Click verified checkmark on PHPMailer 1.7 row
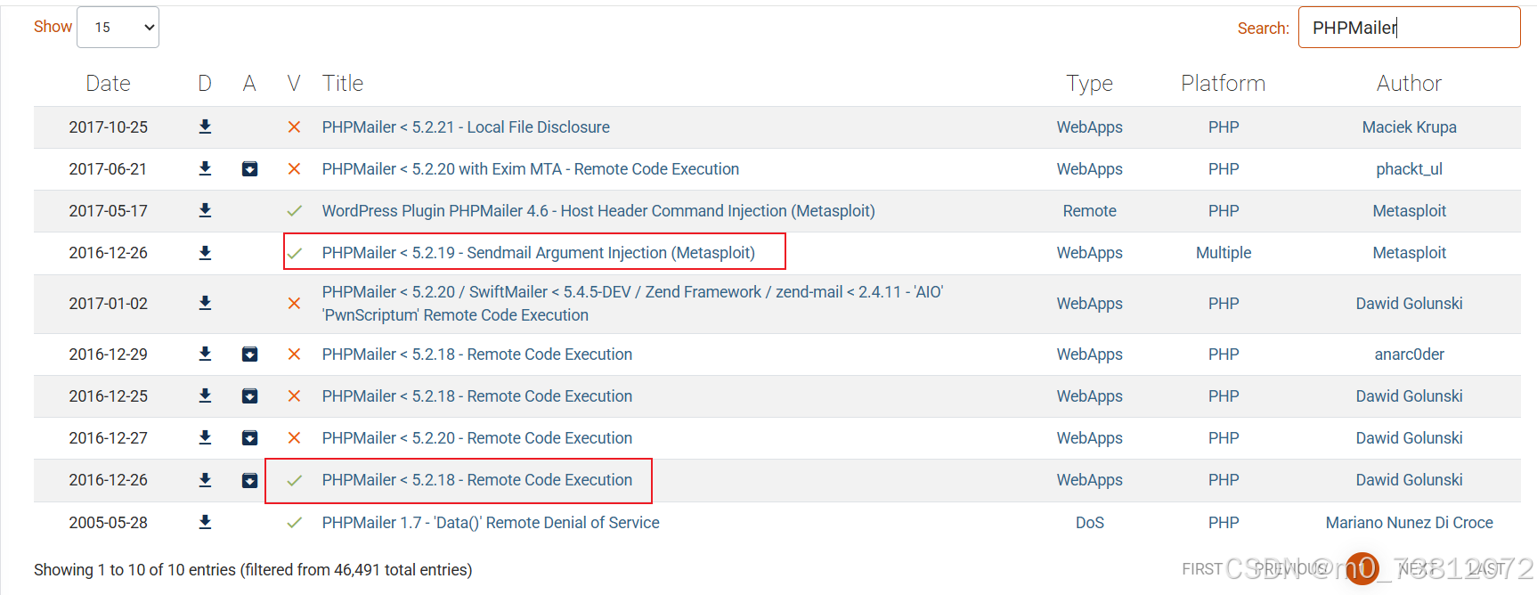This screenshot has height=595, width=1537. tap(294, 523)
